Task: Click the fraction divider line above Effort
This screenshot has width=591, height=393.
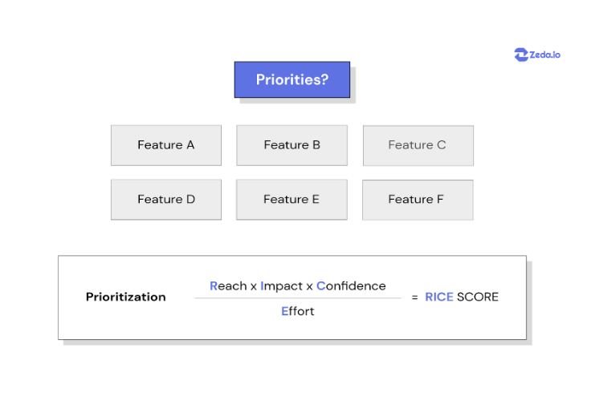Action: pos(241,298)
